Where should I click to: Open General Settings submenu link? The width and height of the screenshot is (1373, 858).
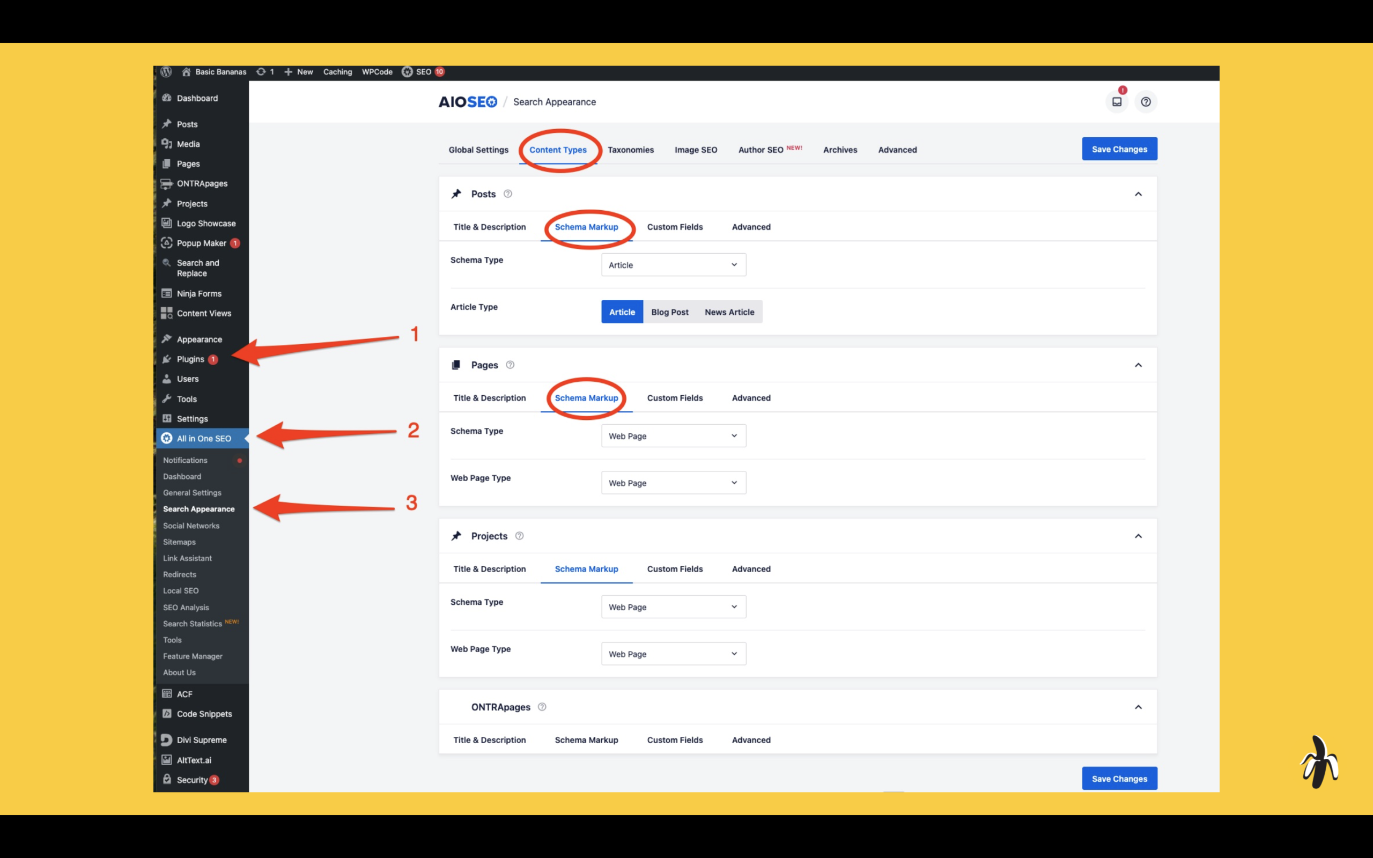click(193, 493)
